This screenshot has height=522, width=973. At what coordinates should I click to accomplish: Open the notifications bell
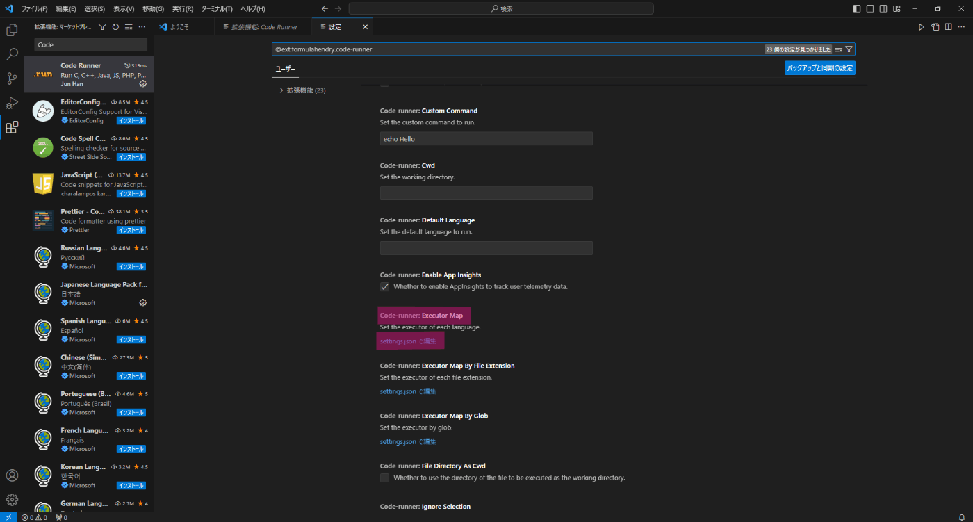coord(962,517)
